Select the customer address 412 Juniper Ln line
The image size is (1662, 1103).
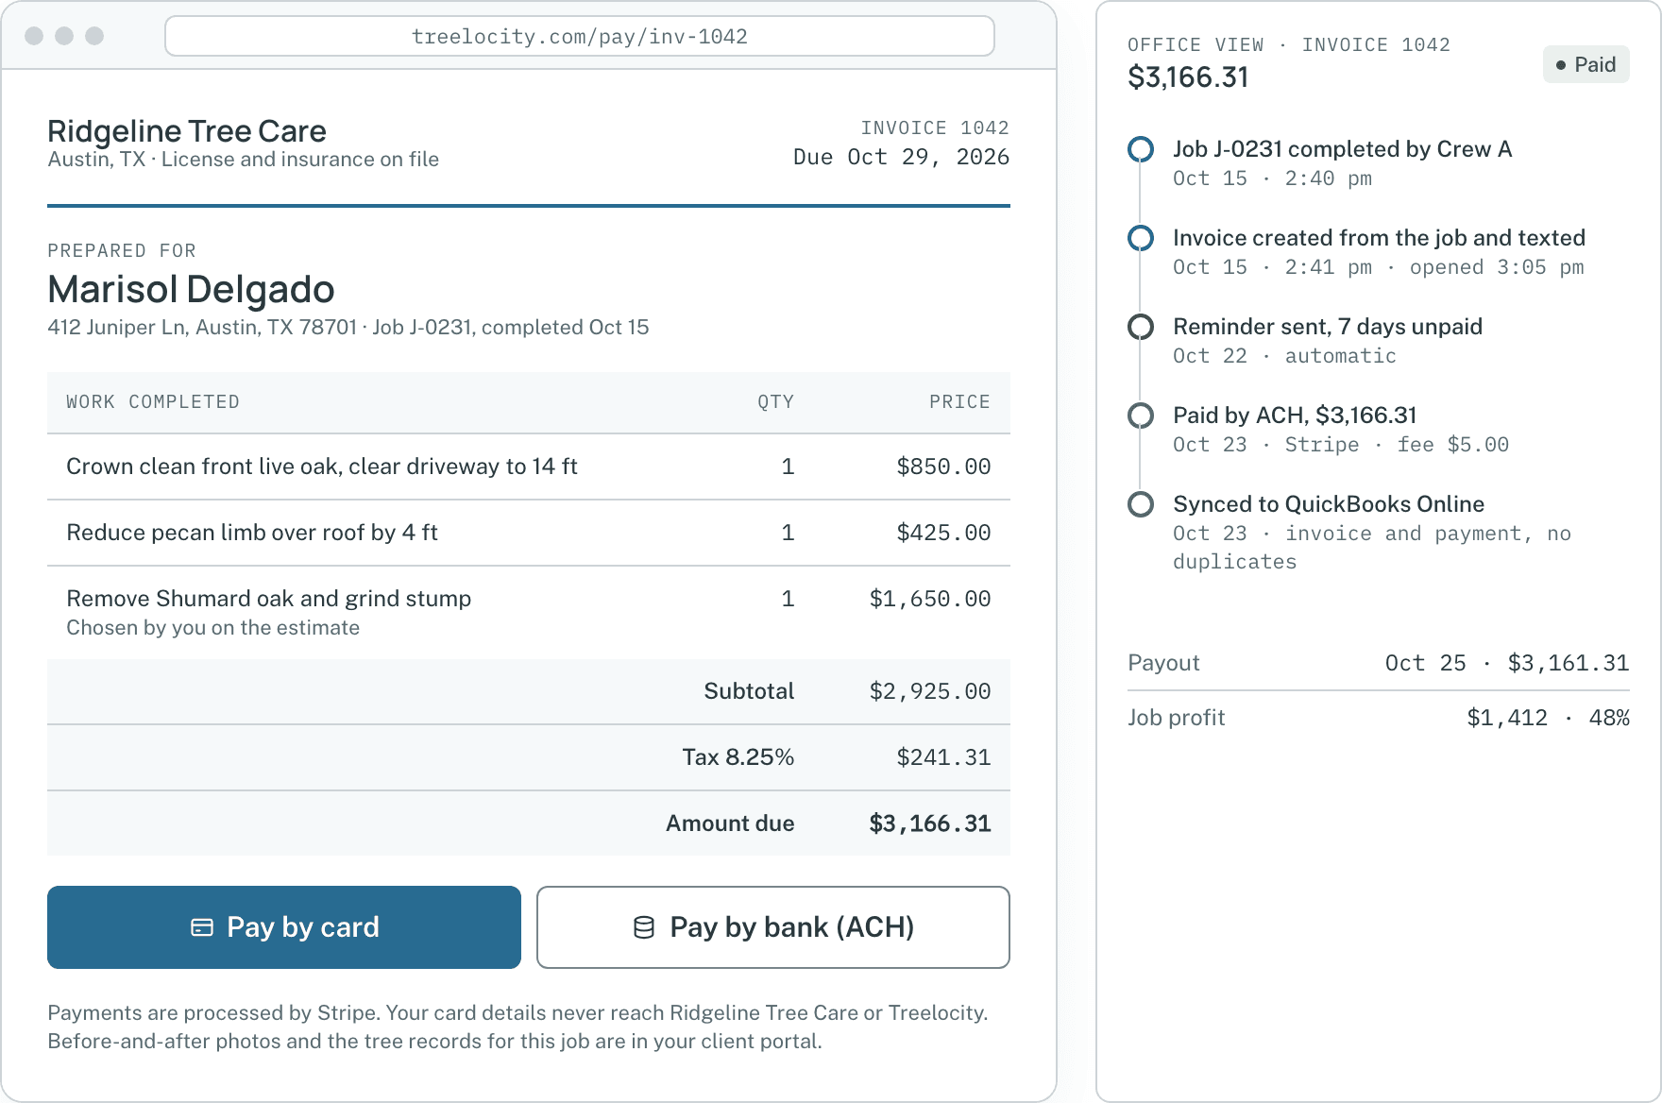tap(348, 328)
